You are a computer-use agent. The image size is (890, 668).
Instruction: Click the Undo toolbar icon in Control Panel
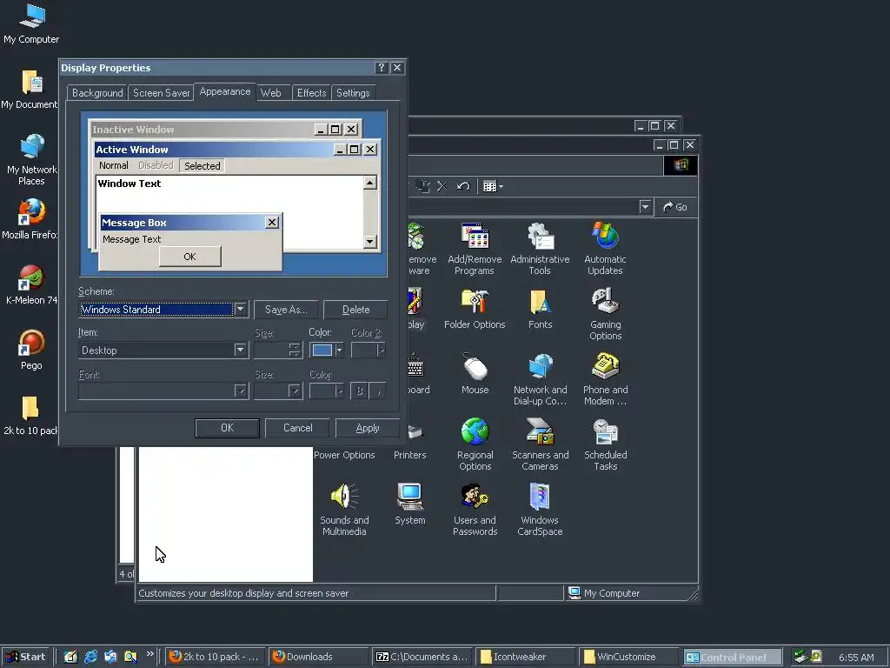click(x=463, y=186)
